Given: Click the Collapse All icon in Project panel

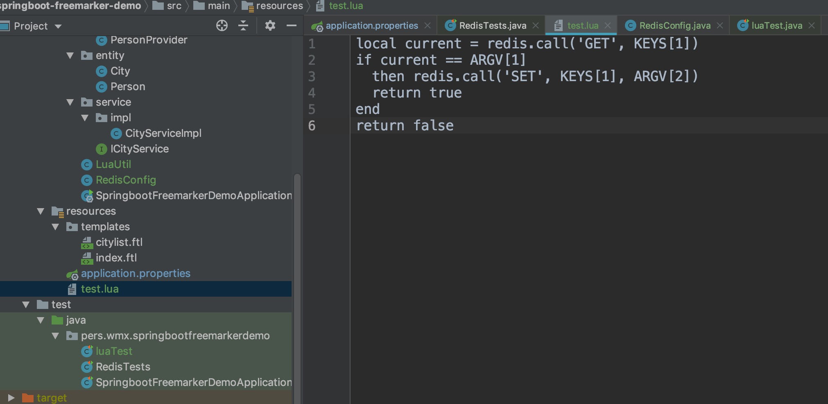Looking at the screenshot, I should tap(243, 26).
